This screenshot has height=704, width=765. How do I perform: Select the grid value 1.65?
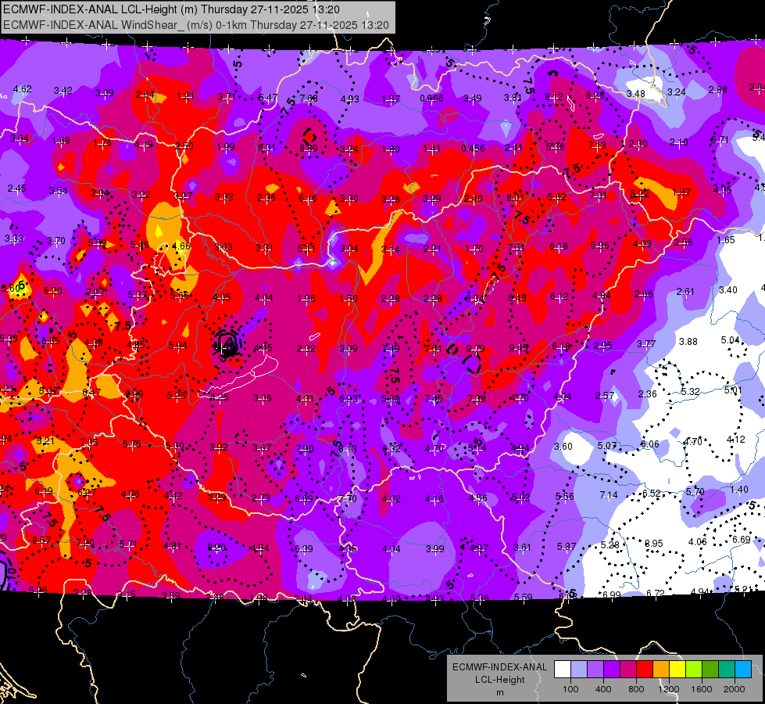point(726,240)
